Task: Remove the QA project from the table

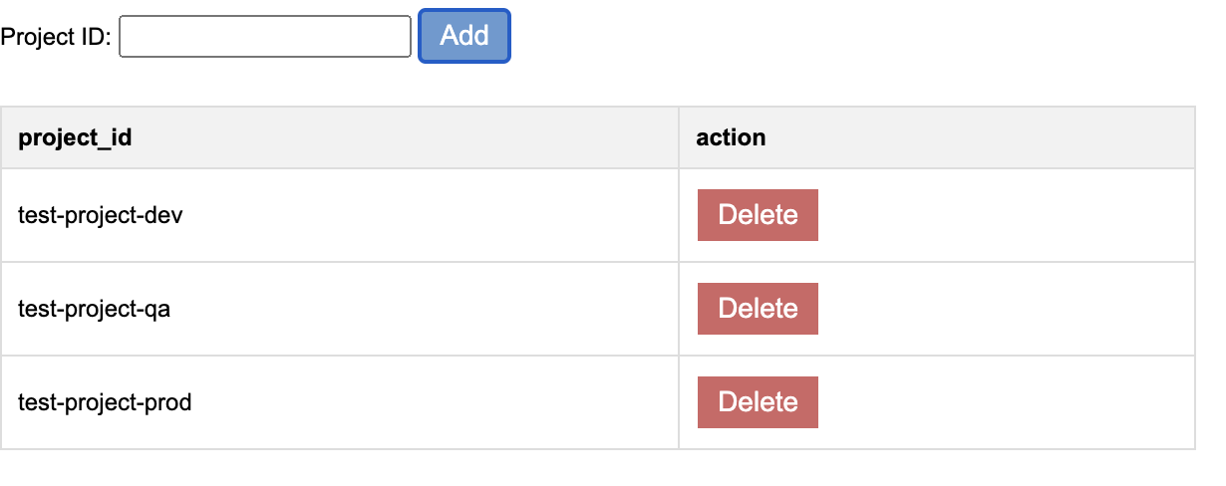Action: click(x=758, y=309)
